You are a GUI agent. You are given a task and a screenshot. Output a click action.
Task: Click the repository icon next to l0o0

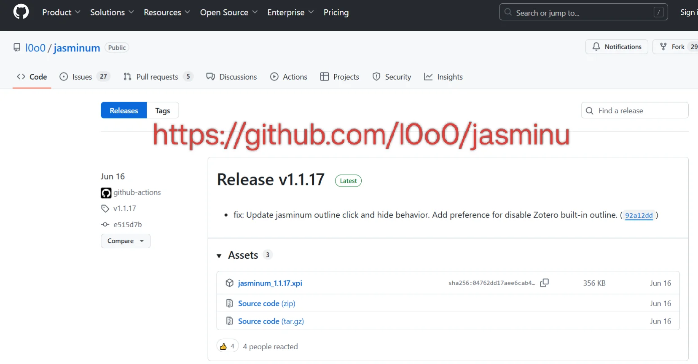(x=17, y=48)
